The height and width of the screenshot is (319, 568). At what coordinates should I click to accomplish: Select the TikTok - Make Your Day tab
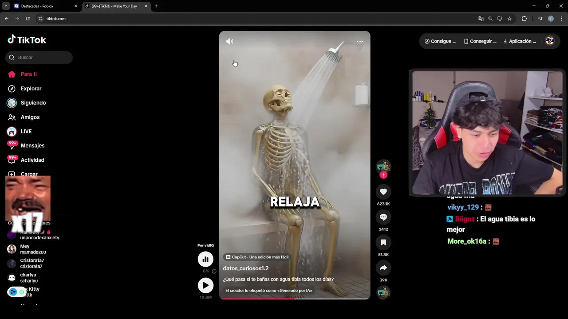point(116,6)
